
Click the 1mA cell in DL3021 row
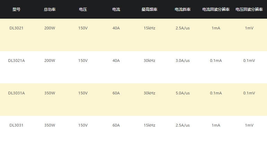(x=216, y=28)
